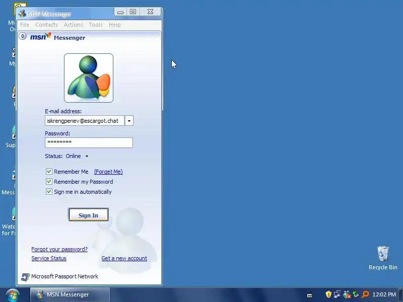
Task: Open the Forgot your password link
Action: 59,249
